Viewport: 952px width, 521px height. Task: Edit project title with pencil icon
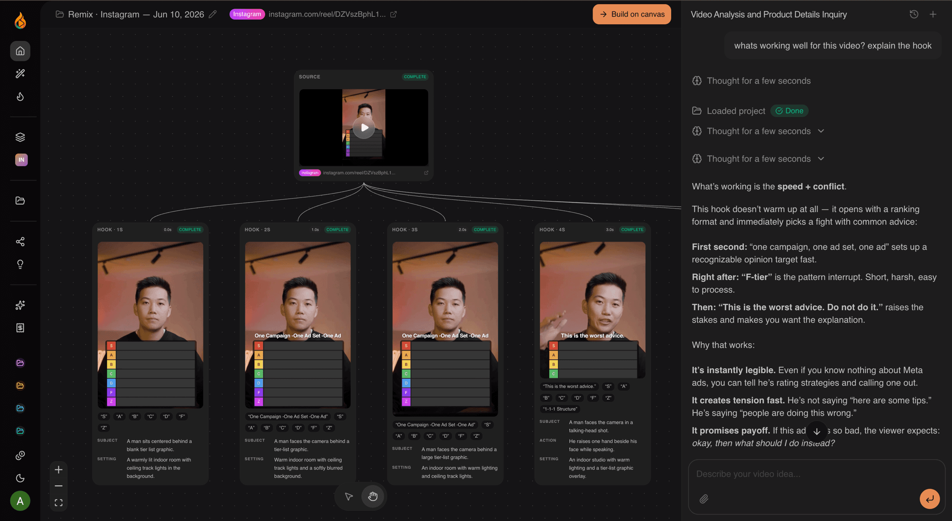213,14
